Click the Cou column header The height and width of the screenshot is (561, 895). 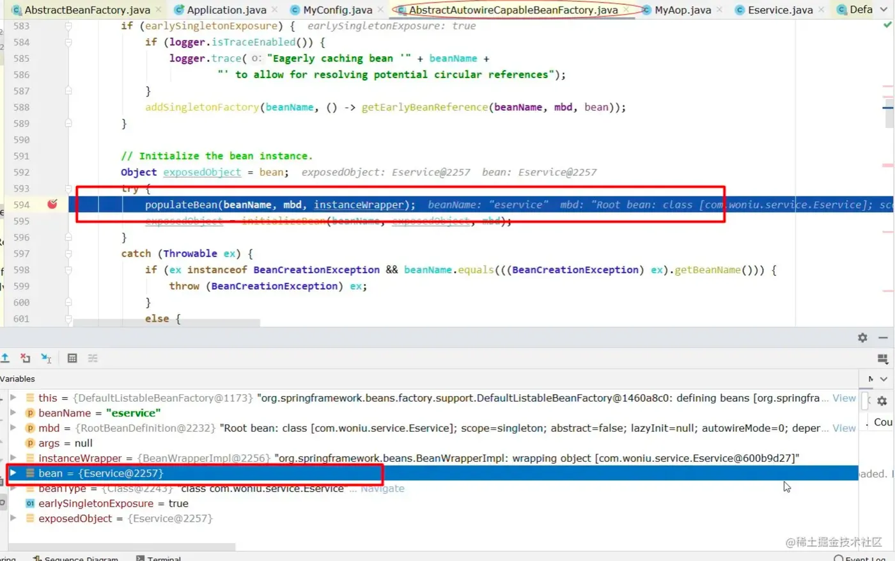click(x=883, y=422)
